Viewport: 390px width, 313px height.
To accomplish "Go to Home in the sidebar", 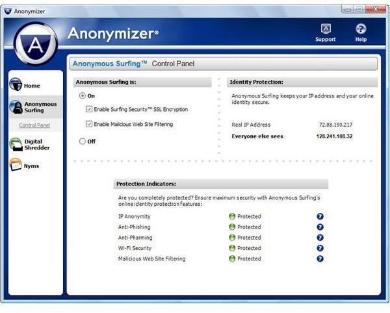I will pyautogui.click(x=32, y=86).
